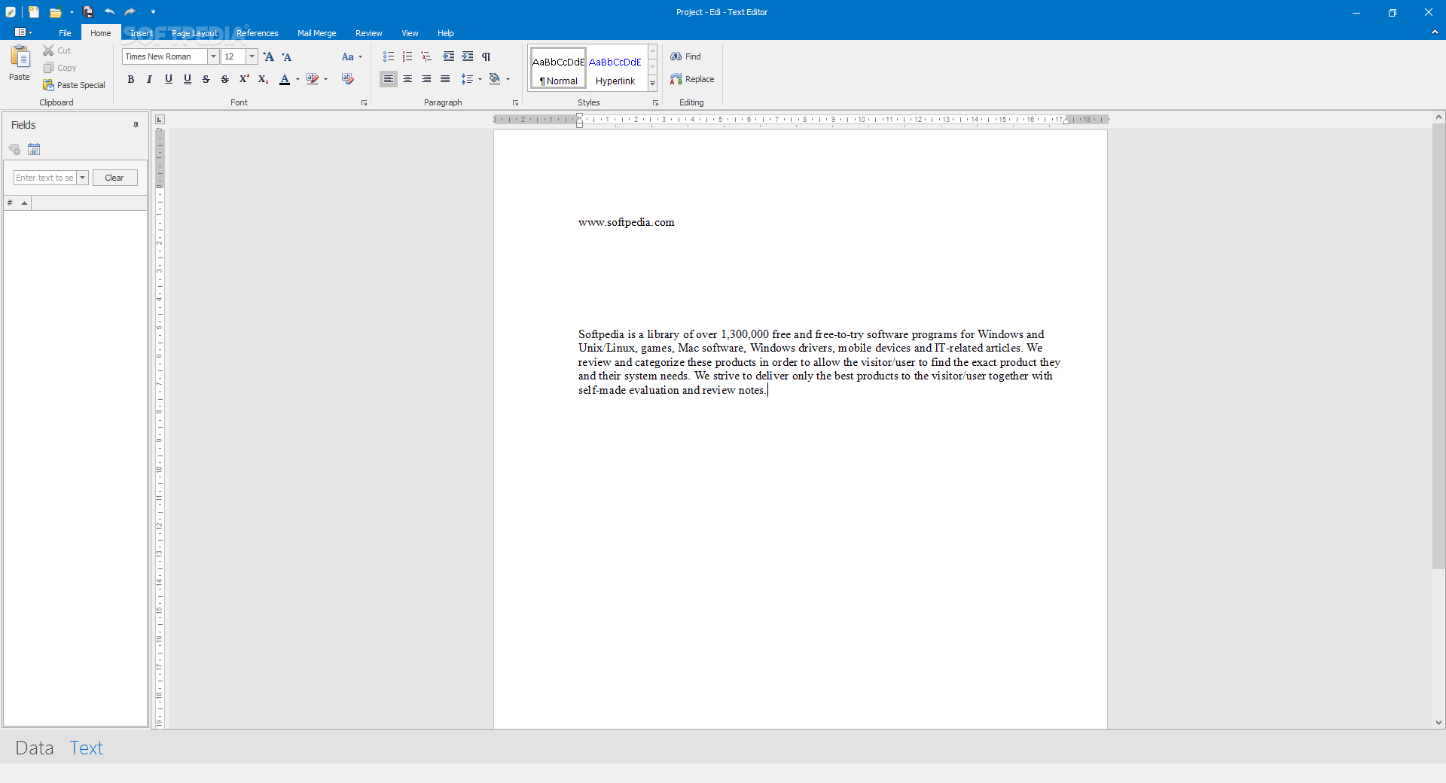Insert a numbered list
The width and height of the screenshot is (1446, 783).
click(407, 56)
